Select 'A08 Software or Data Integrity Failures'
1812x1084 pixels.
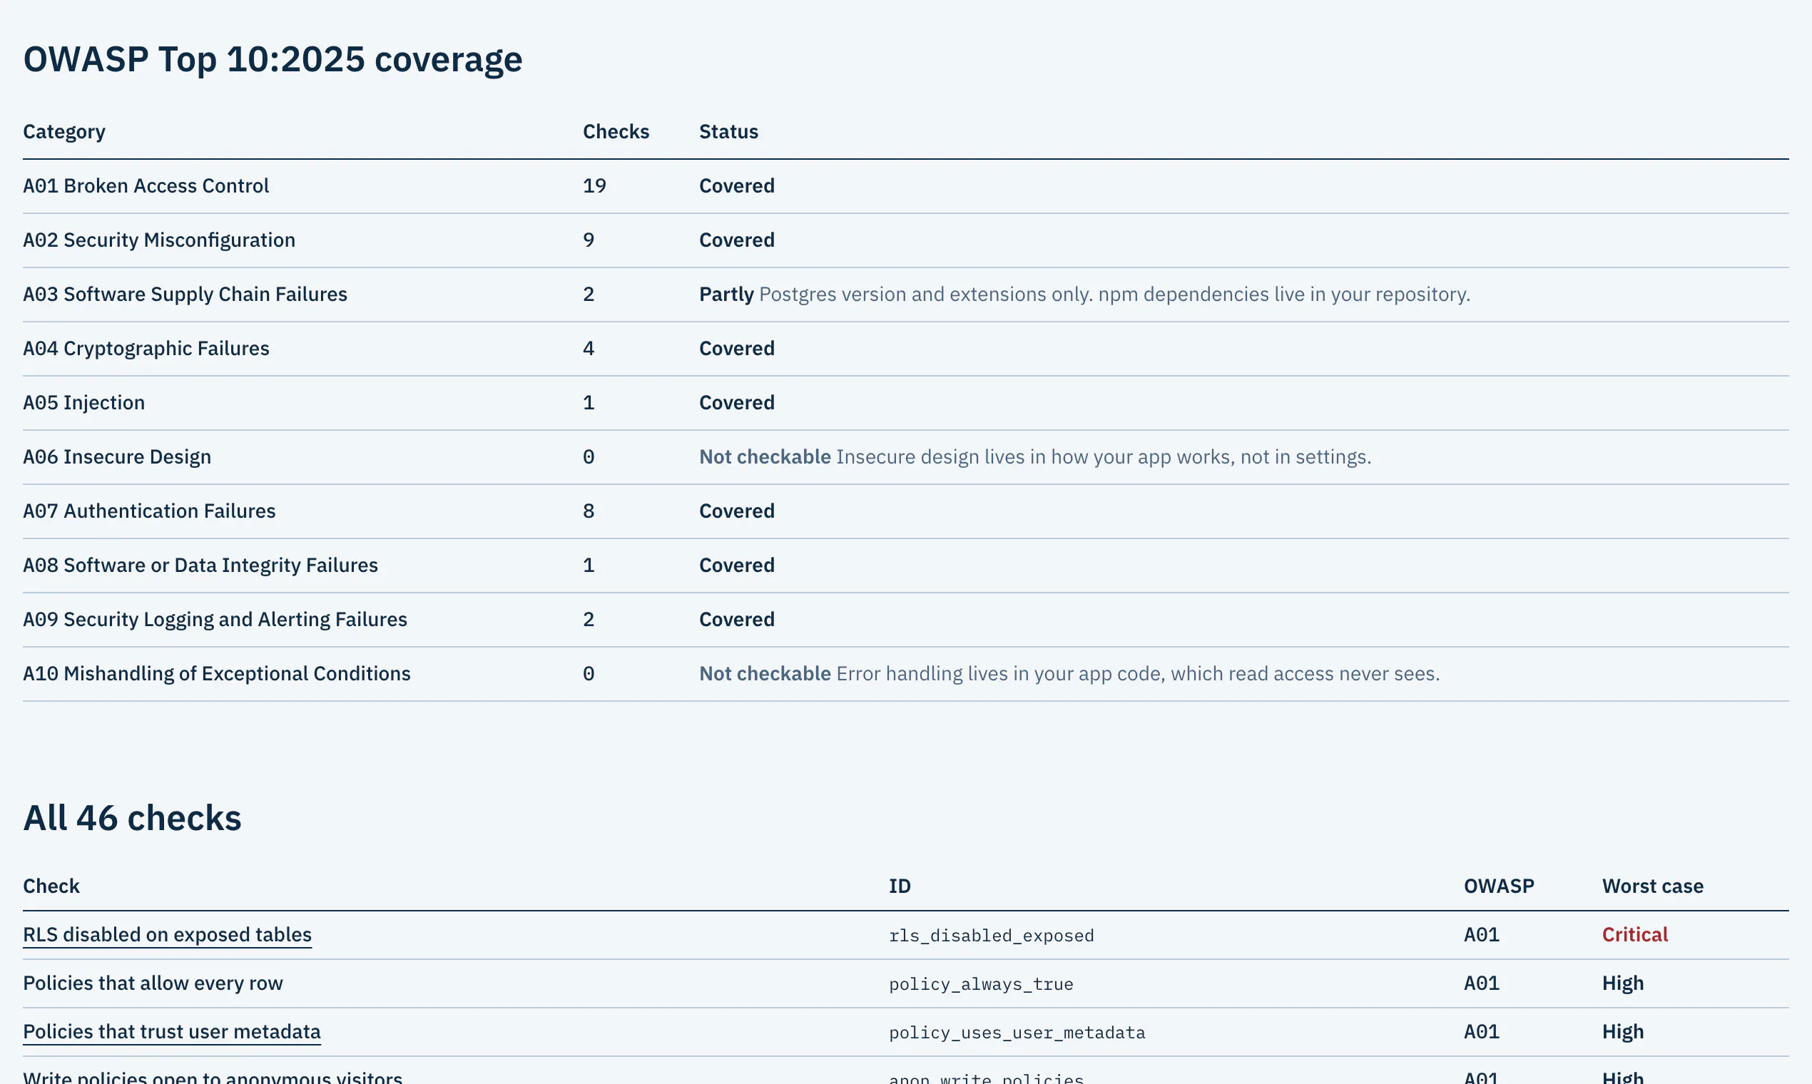pyautogui.click(x=200, y=565)
